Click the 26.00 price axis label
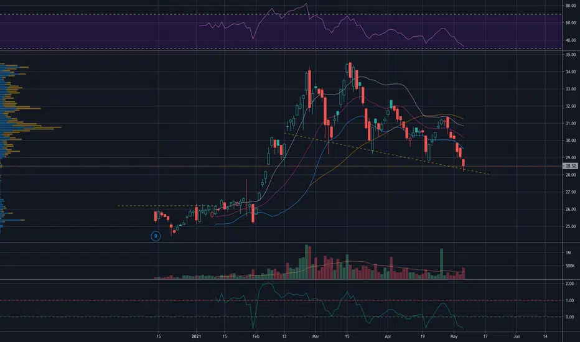The width and height of the screenshot is (580, 342). pos(571,210)
